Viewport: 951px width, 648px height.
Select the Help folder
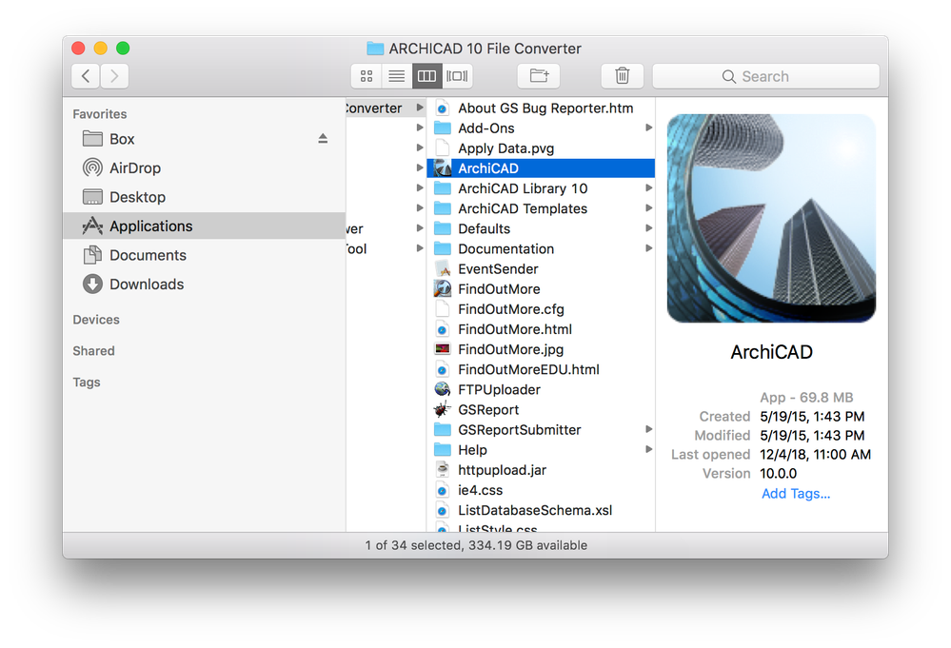click(541, 450)
